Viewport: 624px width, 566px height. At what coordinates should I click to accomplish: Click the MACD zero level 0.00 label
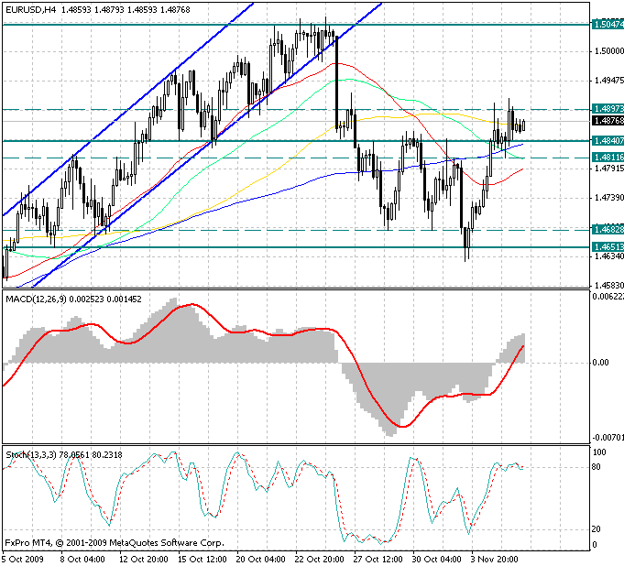tap(600, 363)
